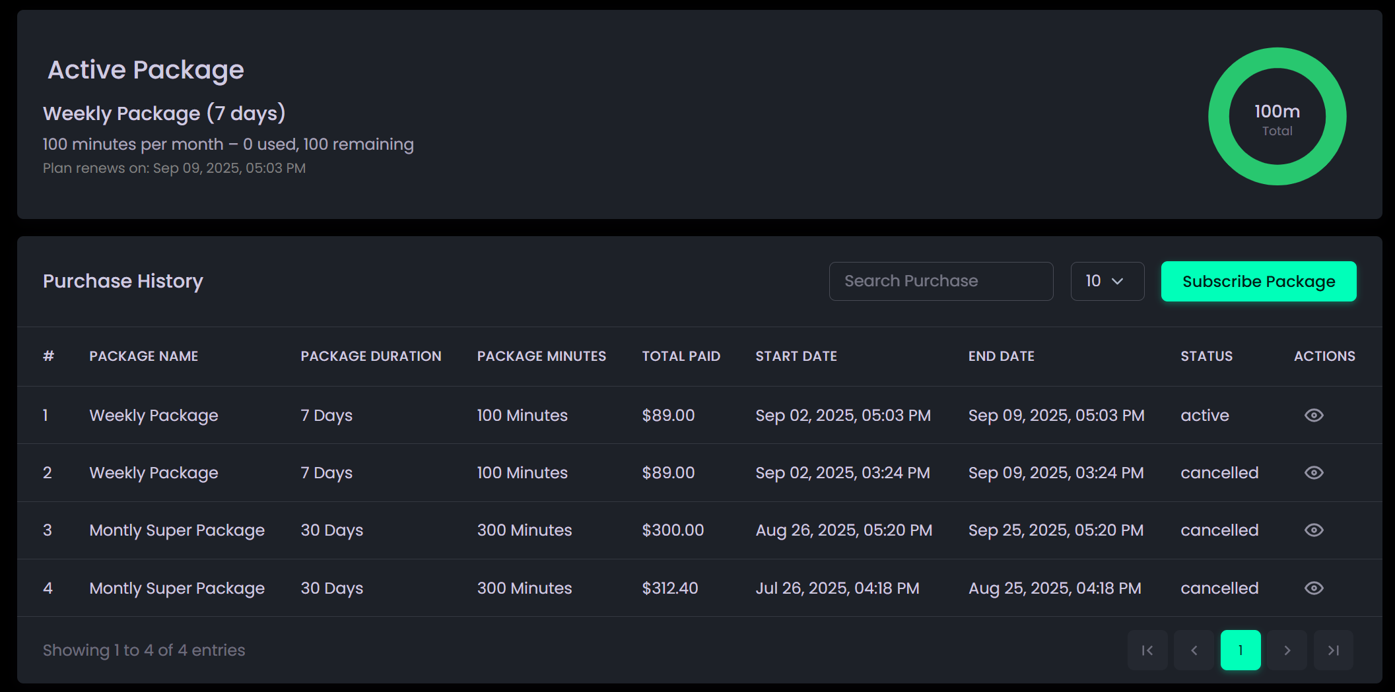Open the entries-per-page dropdown showing 10
This screenshot has width=1395, height=692.
click(1107, 281)
